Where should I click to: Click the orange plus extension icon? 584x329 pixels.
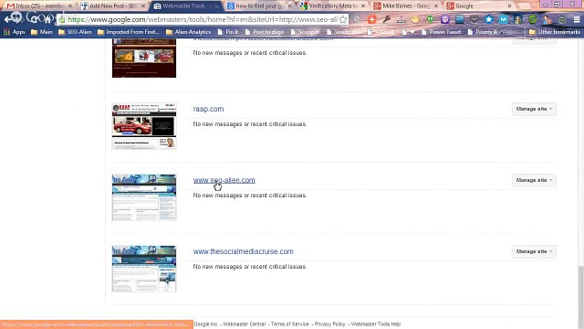[x=371, y=19]
